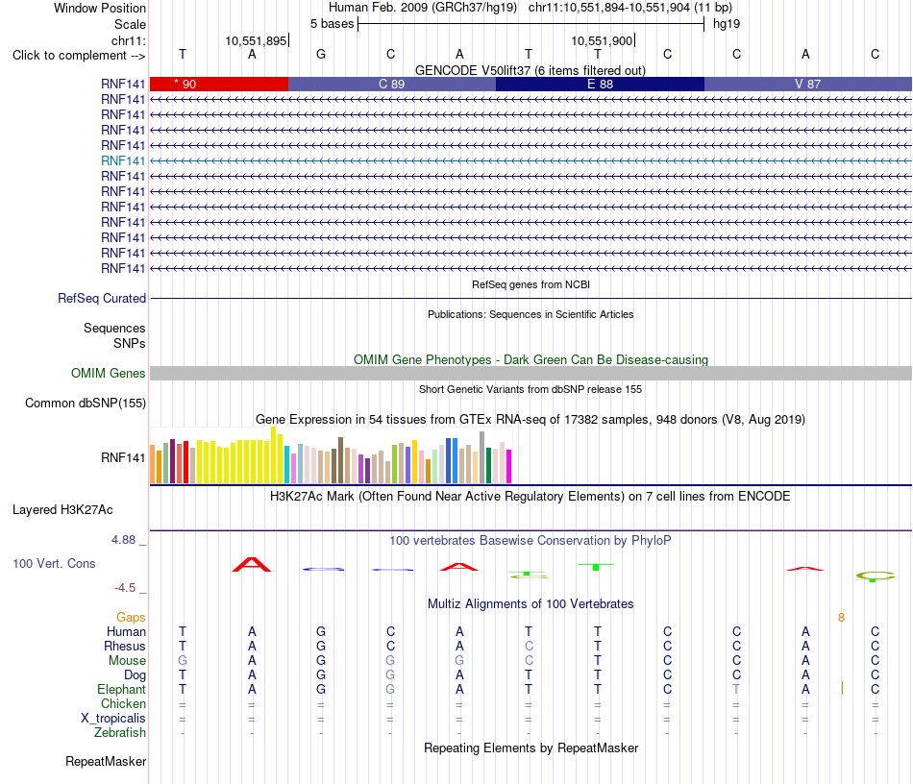The width and height of the screenshot is (913, 784).
Task: Open "Repeating Elements by RepeatMasker" title
Action: 531,747
